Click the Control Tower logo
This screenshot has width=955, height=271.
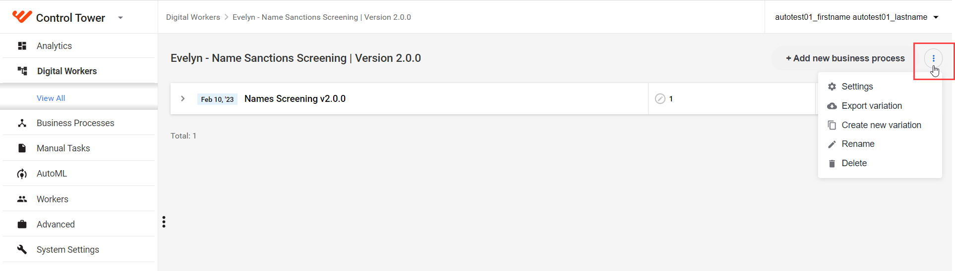pos(22,17)
